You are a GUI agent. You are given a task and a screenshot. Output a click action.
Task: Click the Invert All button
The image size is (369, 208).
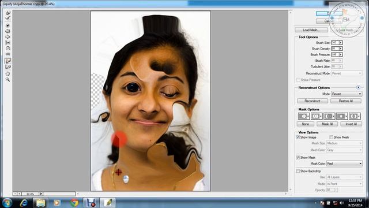click(351, 124)
